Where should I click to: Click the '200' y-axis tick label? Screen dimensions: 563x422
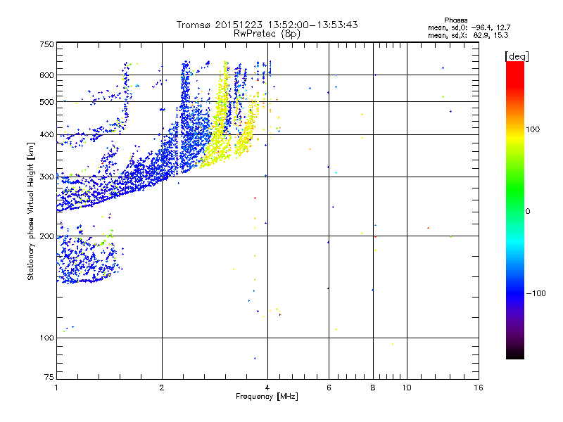pos(46,236)
